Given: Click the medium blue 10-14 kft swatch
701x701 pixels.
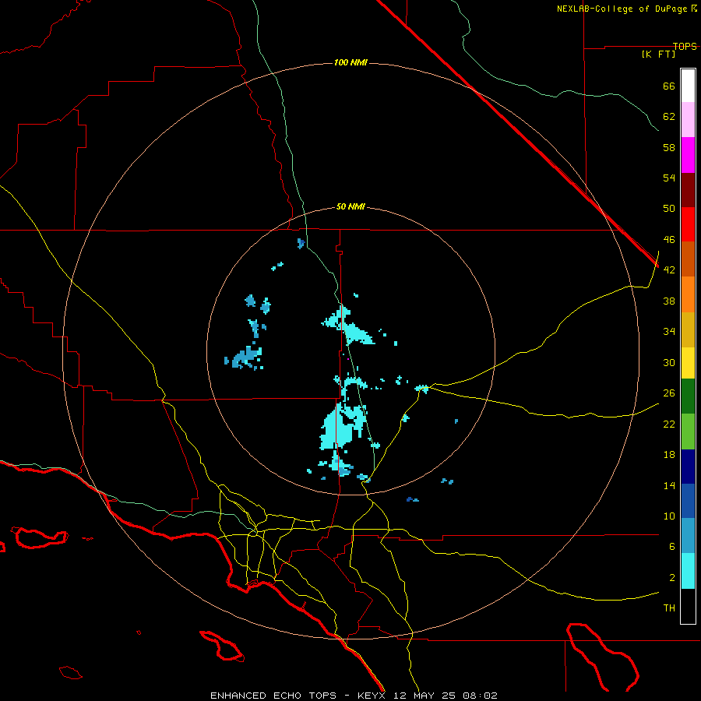Looking at the screenshot, I should (688, 501).
